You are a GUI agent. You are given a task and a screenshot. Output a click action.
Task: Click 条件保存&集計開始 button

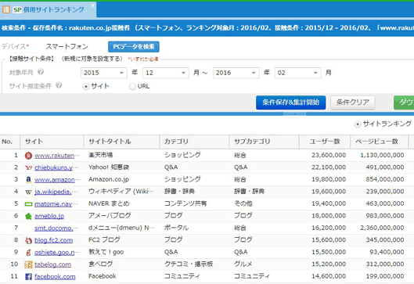click(290, 102)
